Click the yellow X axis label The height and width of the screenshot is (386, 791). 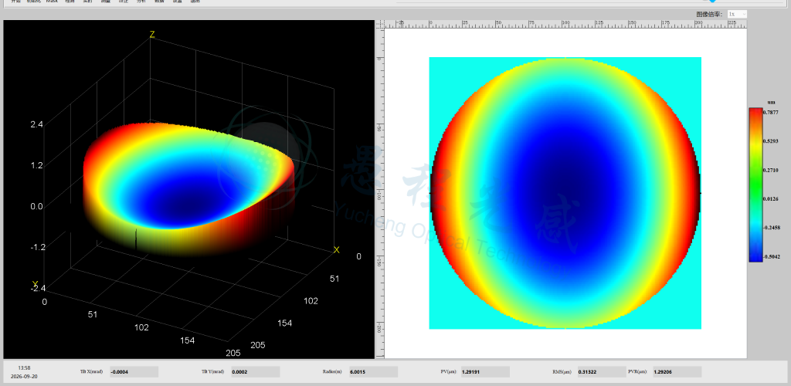[x=337, y=250]
